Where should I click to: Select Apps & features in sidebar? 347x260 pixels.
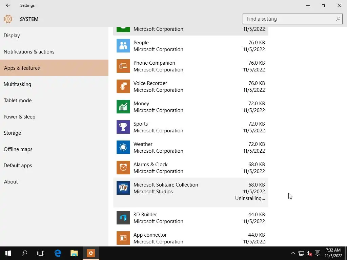pyautogui.click(x=54, y=68)
